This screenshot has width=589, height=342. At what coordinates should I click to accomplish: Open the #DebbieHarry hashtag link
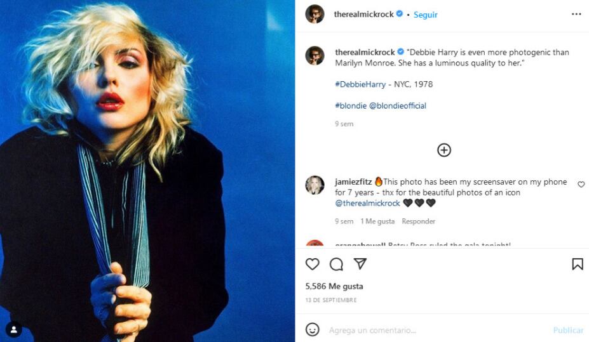(x=360, y=84)
